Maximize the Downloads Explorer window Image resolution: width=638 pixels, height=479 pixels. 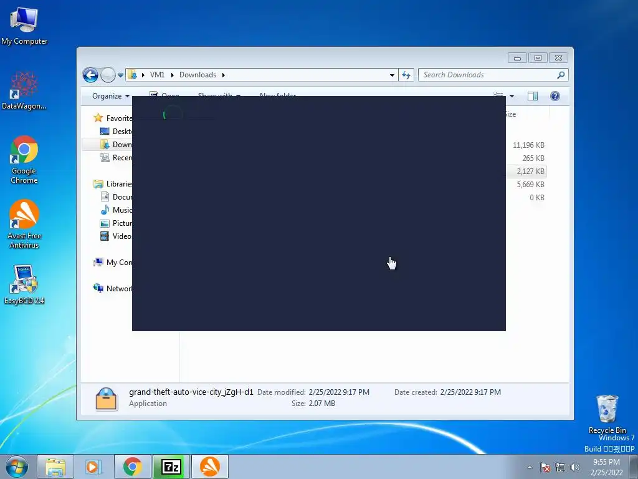point(538,58)
